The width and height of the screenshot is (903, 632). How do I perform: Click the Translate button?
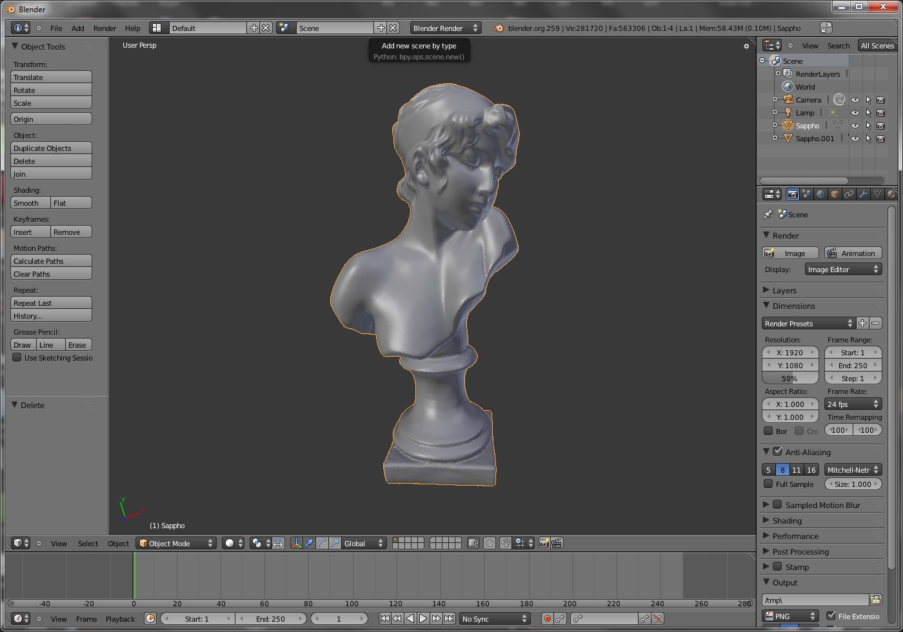coord(51,77)
